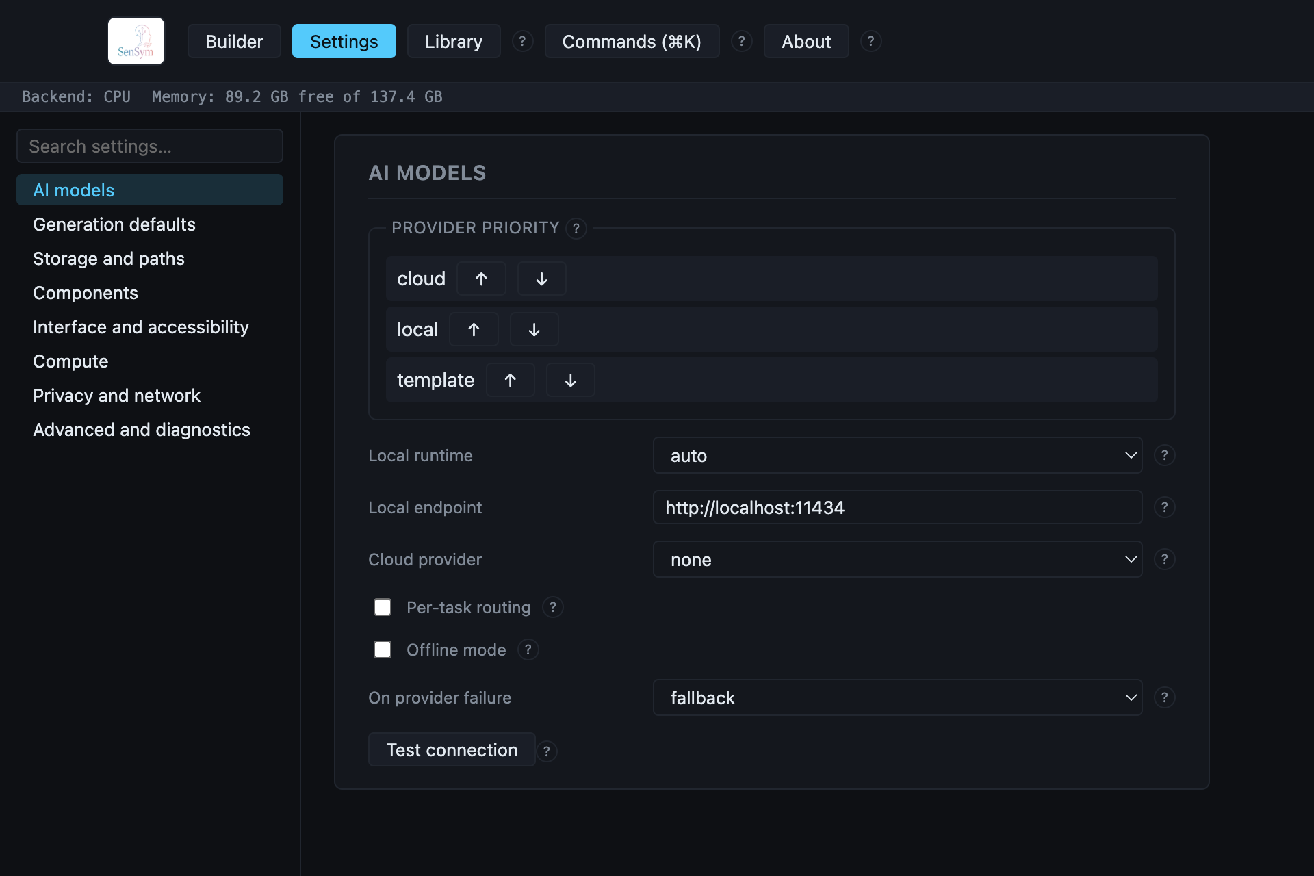Move local provider up in priority
The height and width of the screenshot is (876, 1314).
(x=474, y=329)
